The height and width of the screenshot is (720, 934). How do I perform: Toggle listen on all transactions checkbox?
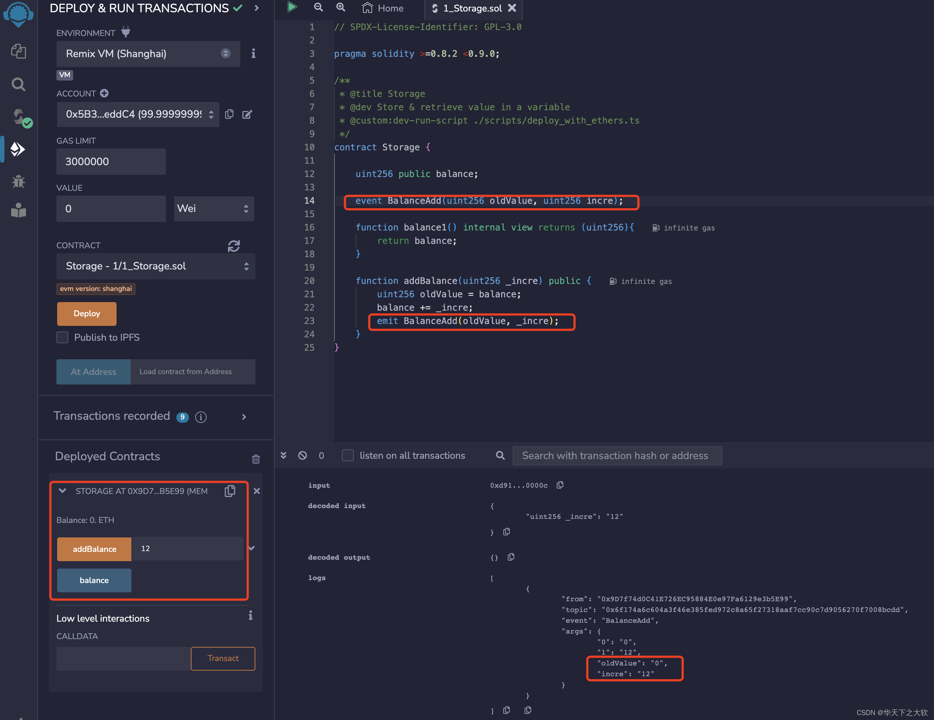click(x=348, y=455)
